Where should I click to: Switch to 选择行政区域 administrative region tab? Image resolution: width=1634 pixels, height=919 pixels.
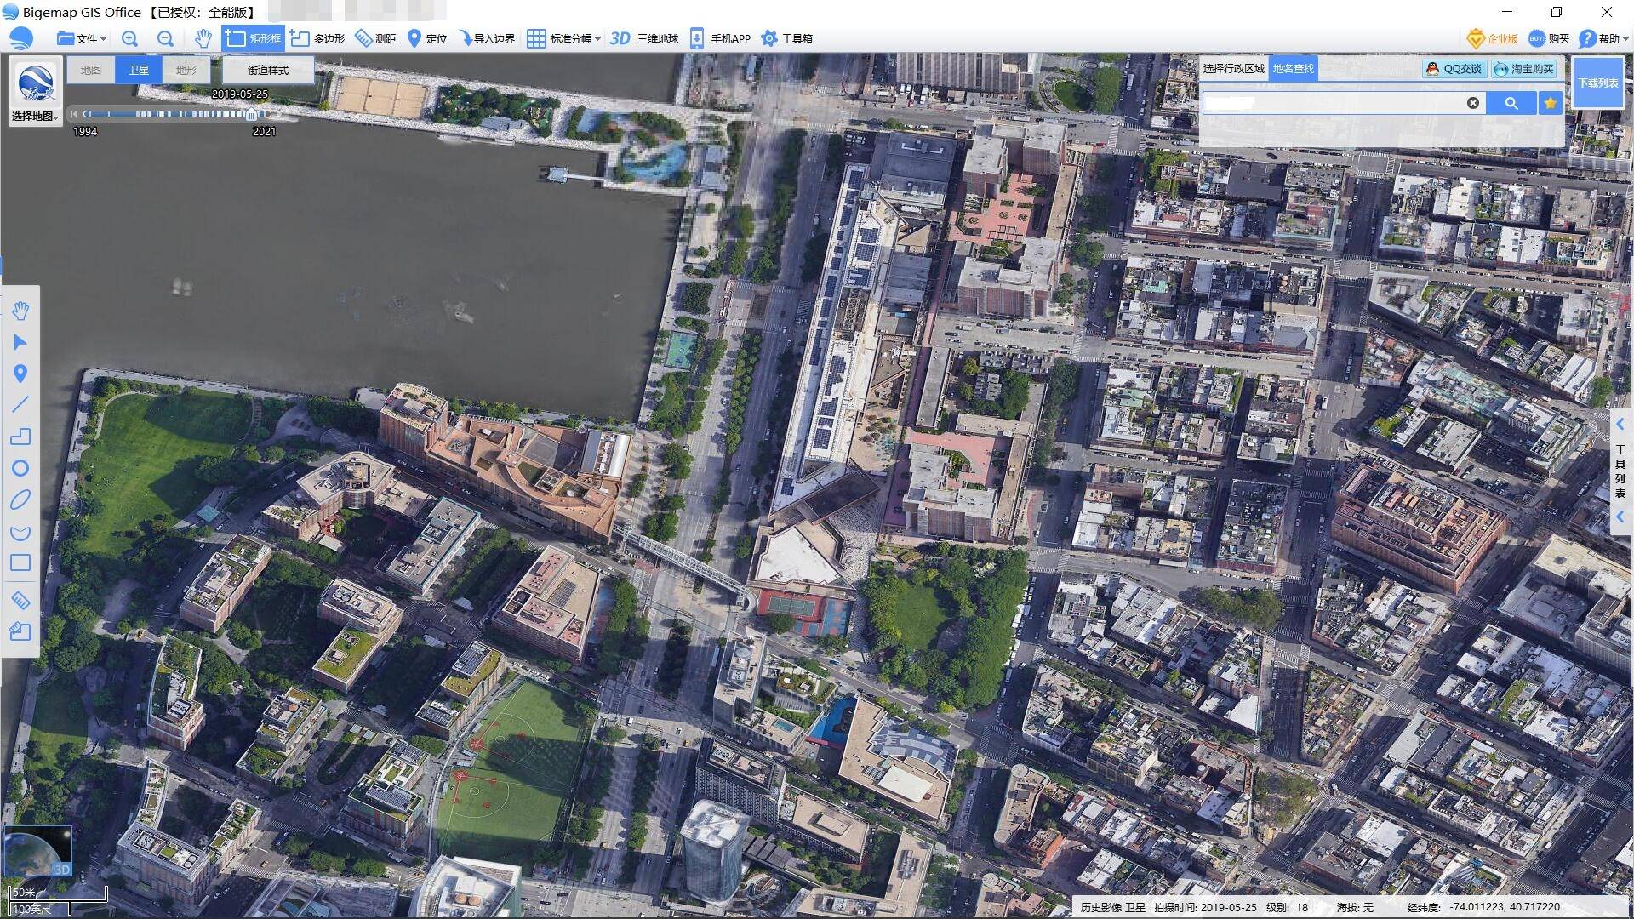coord(1233,68)
